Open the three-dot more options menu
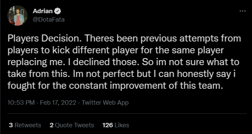 pyautogui.click(x=243, y=11)
